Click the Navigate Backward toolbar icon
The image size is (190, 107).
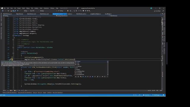click(3, 11)
